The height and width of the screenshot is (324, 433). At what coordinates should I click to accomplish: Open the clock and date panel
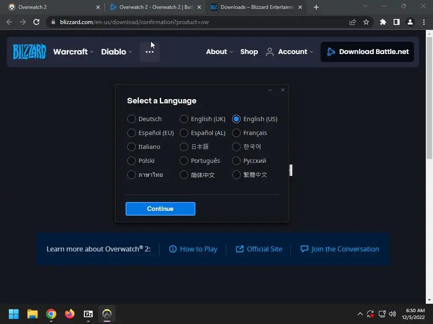[x=414, y=314]
